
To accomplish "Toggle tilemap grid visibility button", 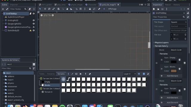I will tap(144, 74).
